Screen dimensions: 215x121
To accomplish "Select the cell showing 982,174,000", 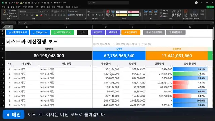I will [x=106, y=69].
